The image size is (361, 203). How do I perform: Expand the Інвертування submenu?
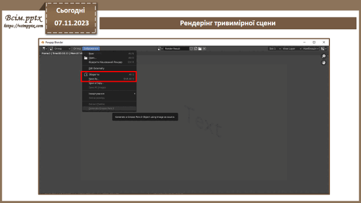pos(109,94)
